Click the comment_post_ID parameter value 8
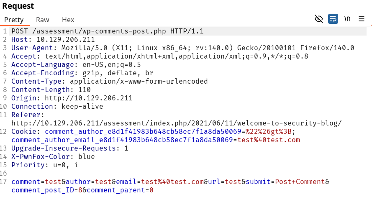This screenshot has height=202, width=372. click(84, 190)
